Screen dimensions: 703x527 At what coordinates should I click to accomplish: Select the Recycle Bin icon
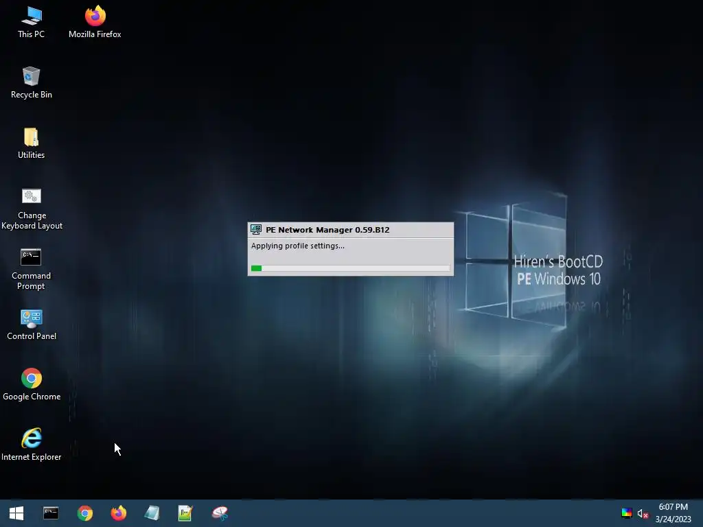click(x=32, y=83)
